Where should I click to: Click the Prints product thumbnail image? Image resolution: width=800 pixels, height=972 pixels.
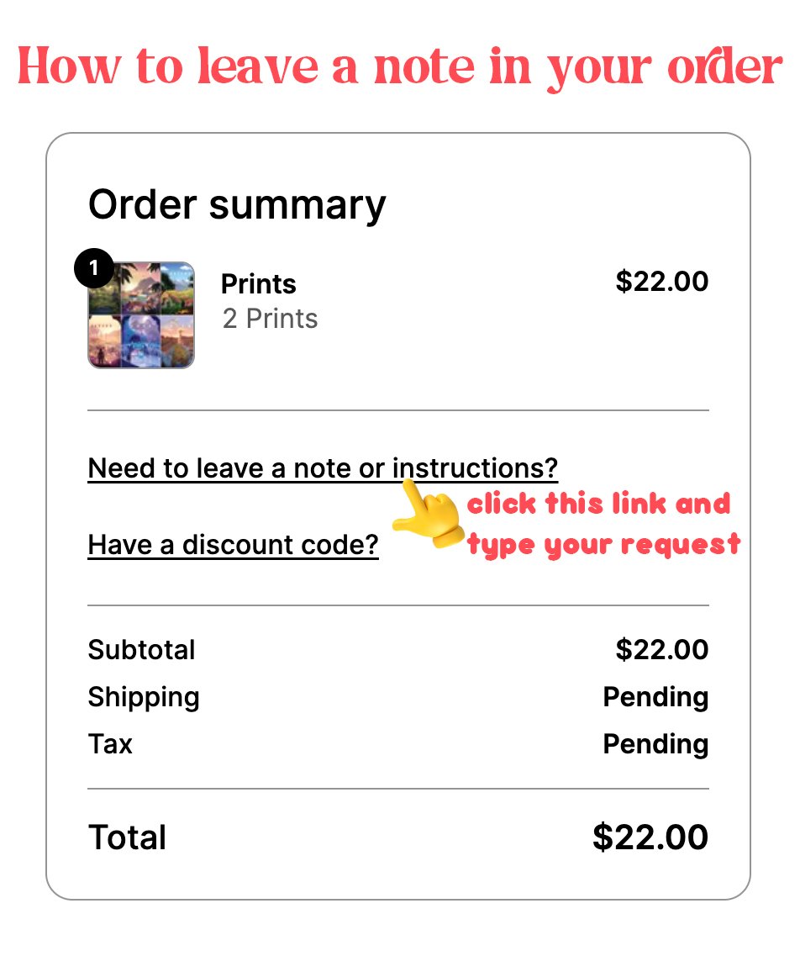pyautogui.click(x=143, y=316)
